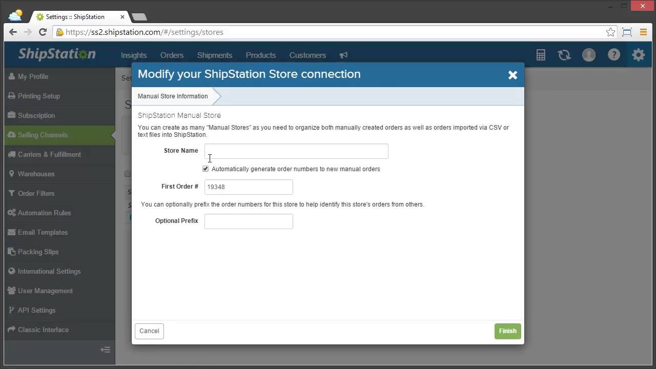Open the Orders menu
The width and height of the screenshot is (656, 369).
[172, 55]
